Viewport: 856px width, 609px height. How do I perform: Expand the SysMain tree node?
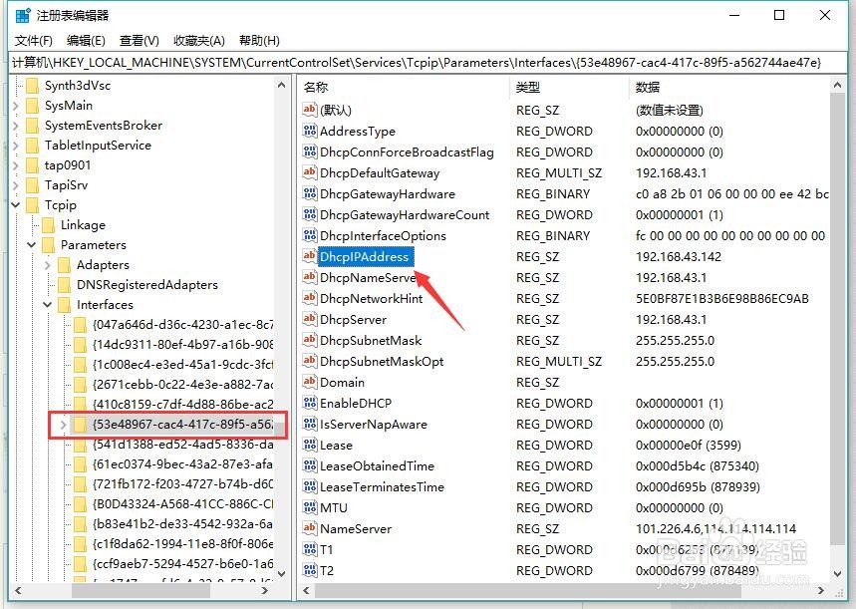[x=16, y=106]
